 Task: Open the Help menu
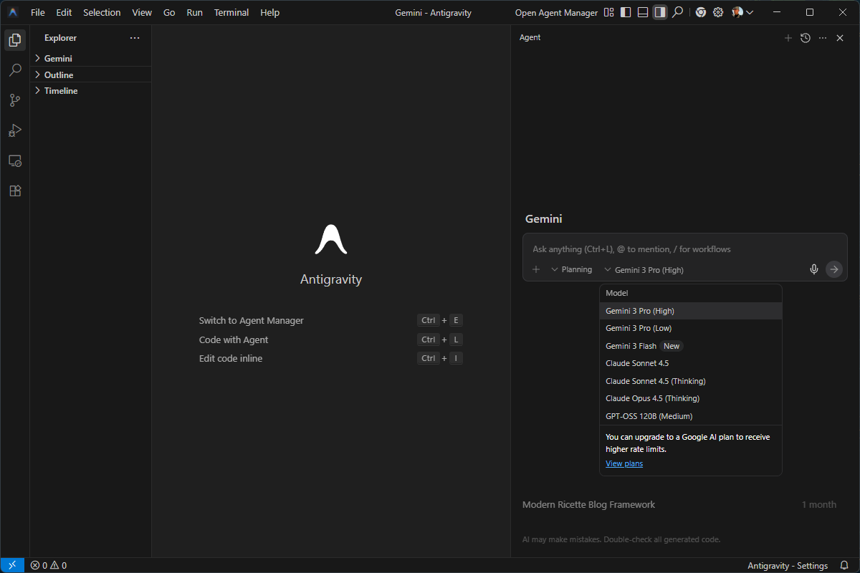(270, 12)
